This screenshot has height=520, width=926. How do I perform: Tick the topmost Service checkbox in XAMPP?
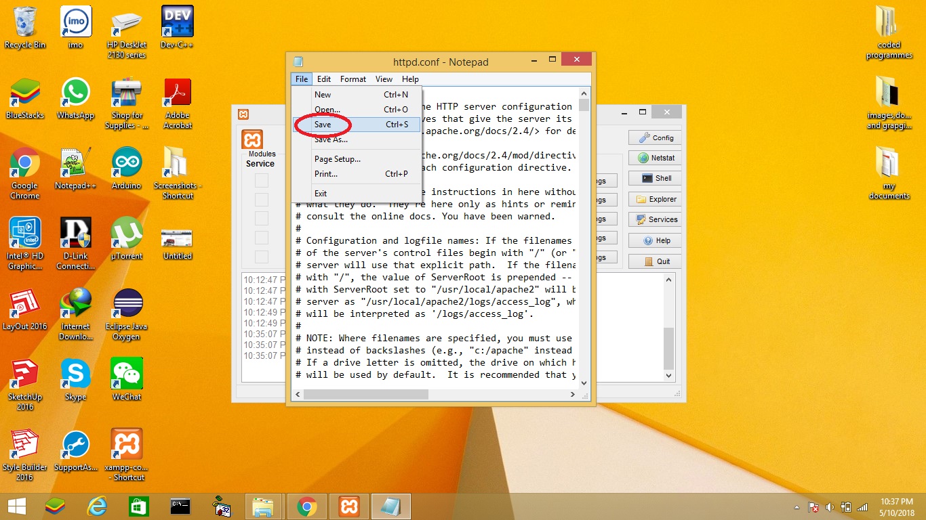[261, 181]
